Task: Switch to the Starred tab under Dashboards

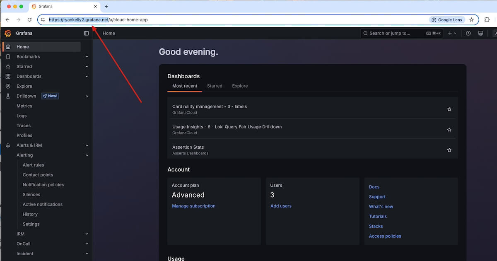Action: tap(215, 86)
